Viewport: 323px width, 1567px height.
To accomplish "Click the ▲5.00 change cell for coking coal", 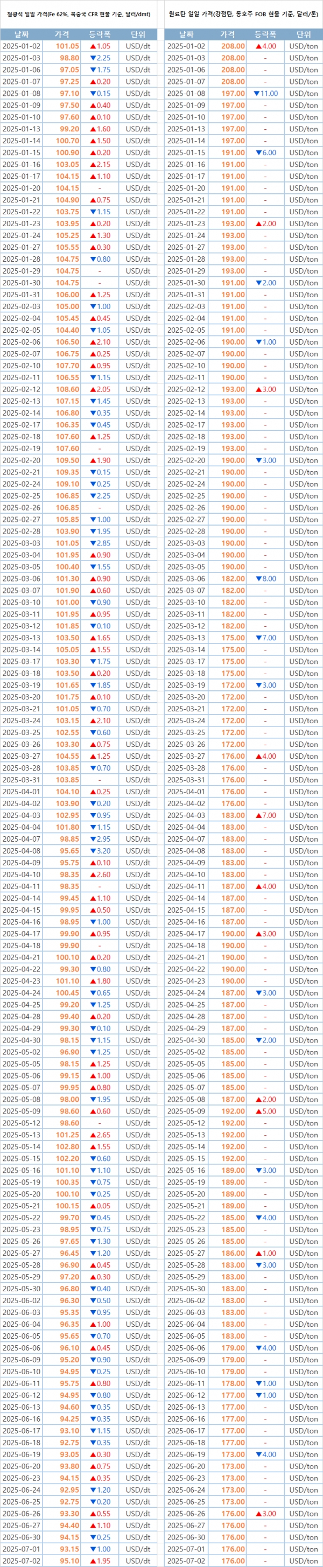I will (265, 1111).
